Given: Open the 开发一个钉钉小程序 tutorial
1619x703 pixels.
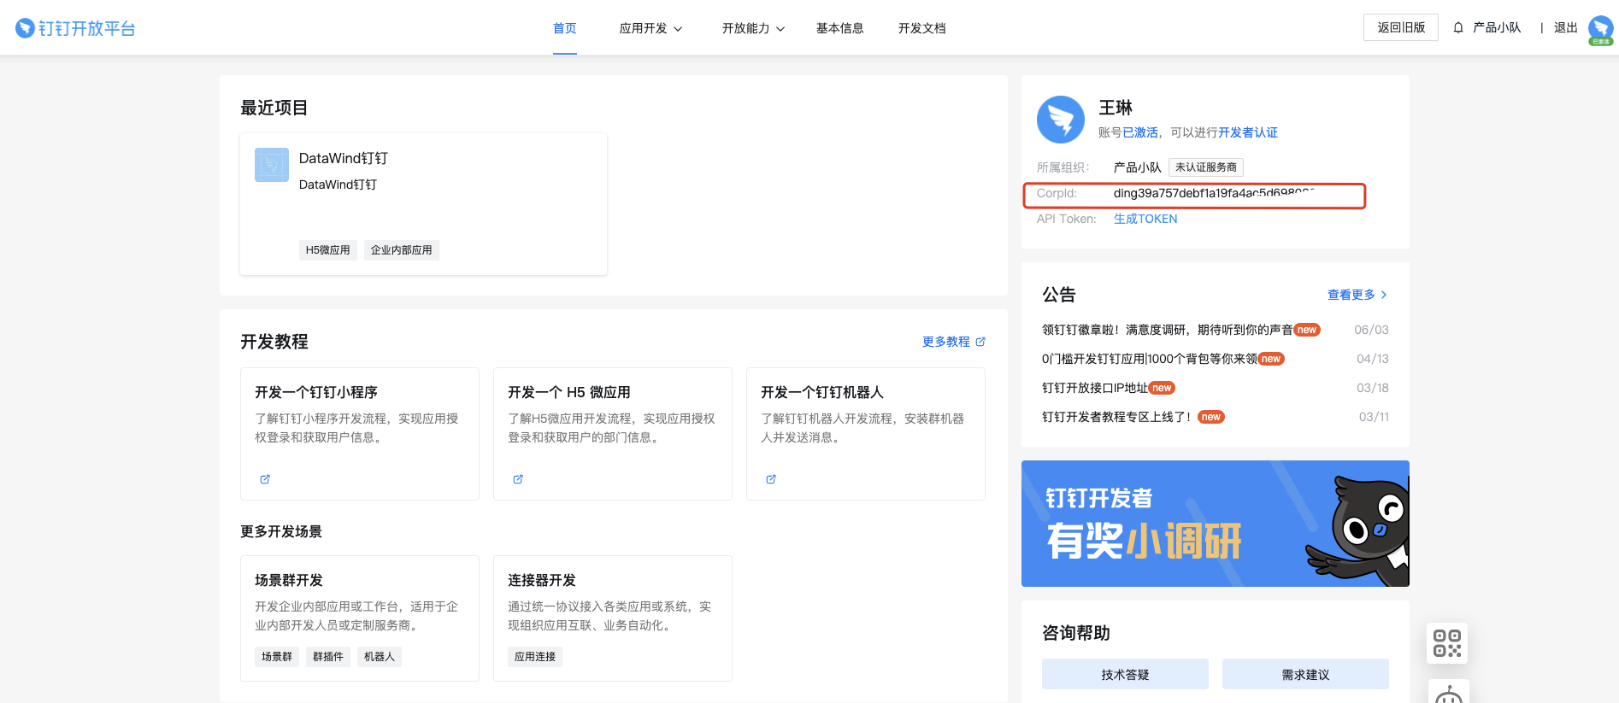Looking at the screenshot, I should pyautogui.click(x=360, y=434).
